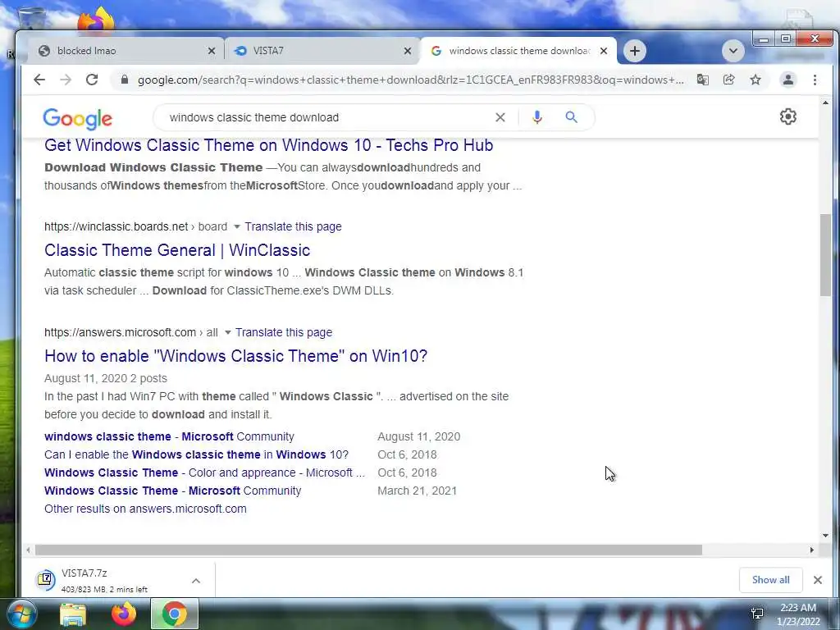Open 'Other results on answers.microsoft.com'
The height and width of the screenshot is (630, 840).
tap(145, 509)
